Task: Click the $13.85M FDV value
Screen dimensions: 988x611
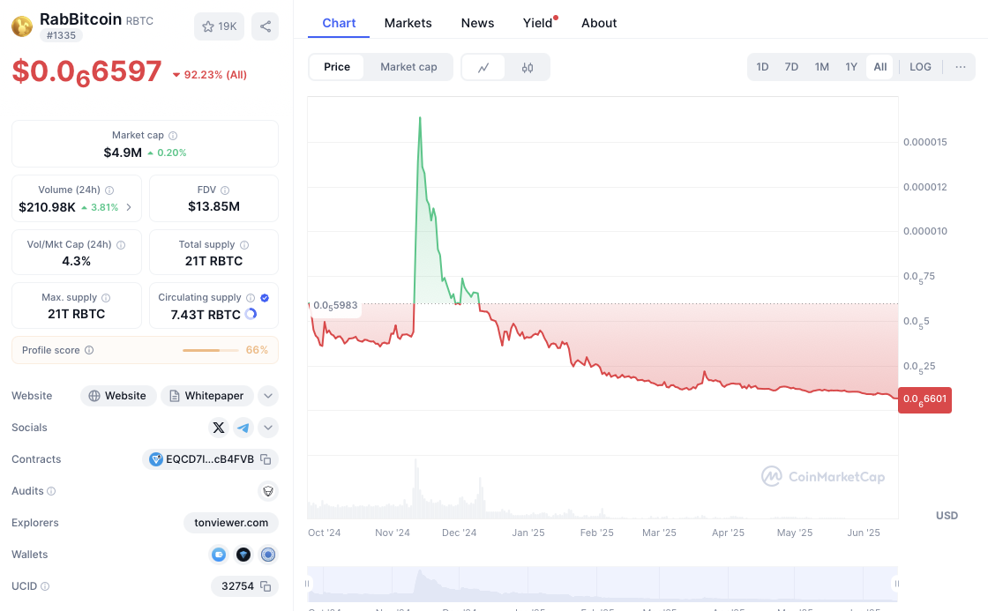Action: [x=213, y=206]
